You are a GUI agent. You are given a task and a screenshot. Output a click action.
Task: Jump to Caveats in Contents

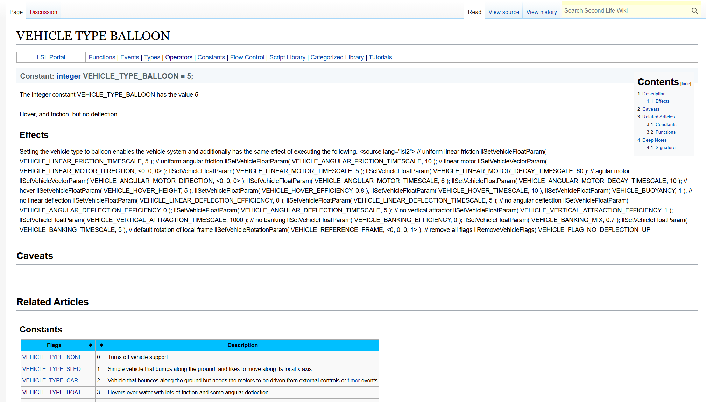pos(650,109)
